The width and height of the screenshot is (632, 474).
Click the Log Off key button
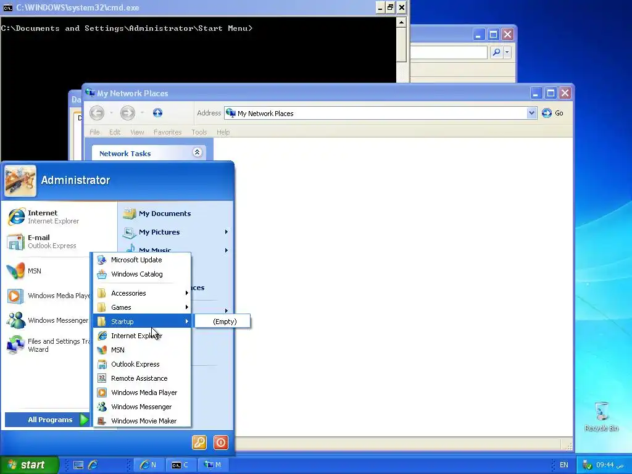(199, 442)
